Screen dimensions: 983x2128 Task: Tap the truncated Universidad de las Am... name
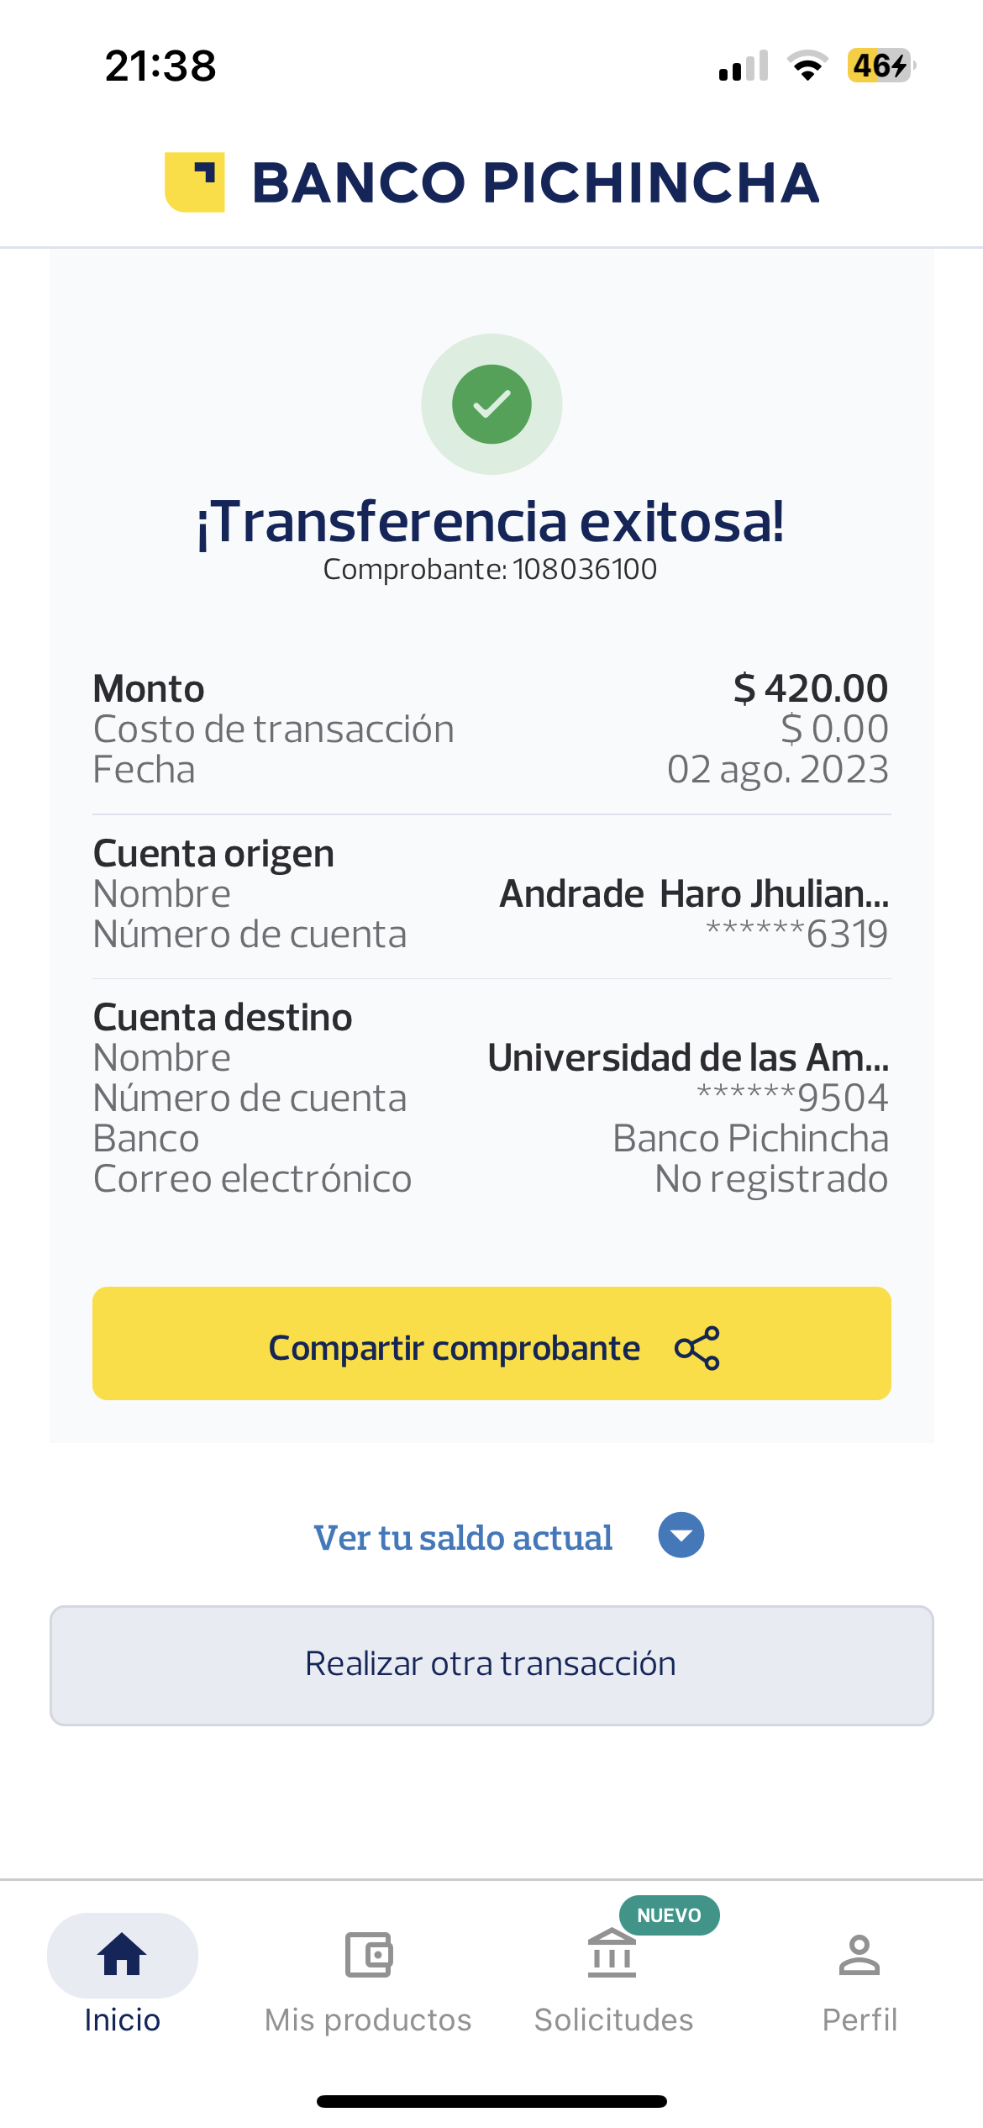pyautogui.click(x=688, y=1058)
